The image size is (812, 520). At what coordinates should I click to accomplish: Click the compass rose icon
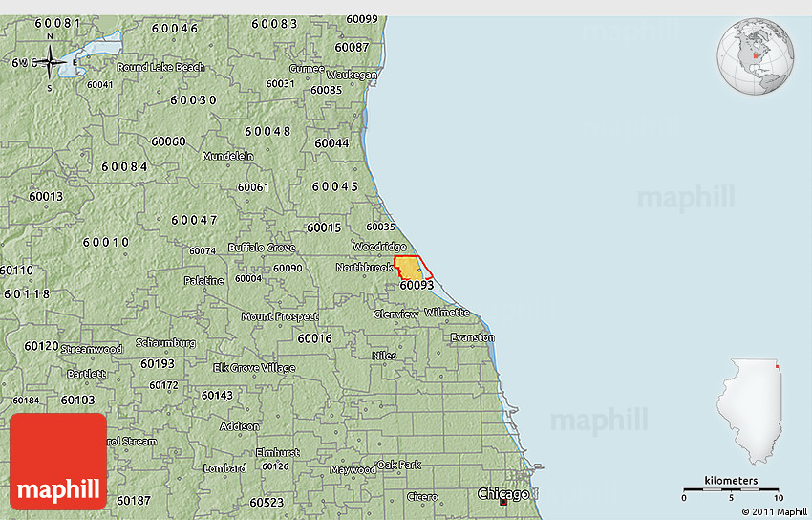tap(51, 62)
